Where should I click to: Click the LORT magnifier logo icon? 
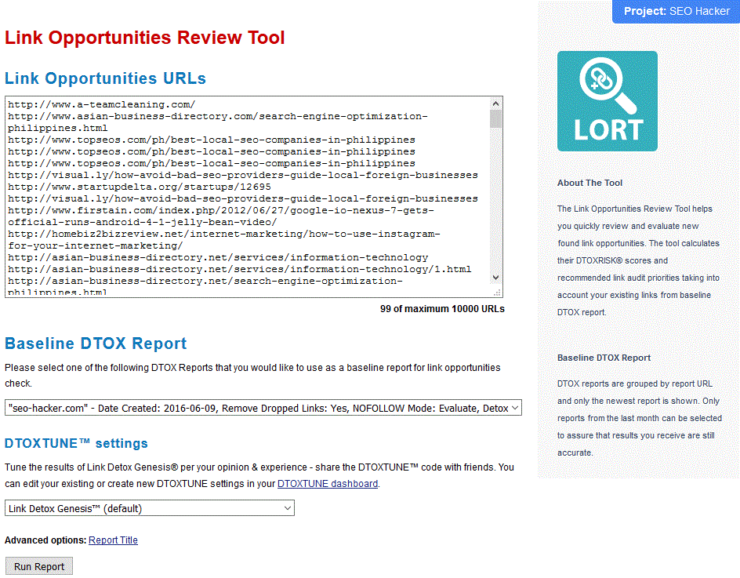[607, 101]
